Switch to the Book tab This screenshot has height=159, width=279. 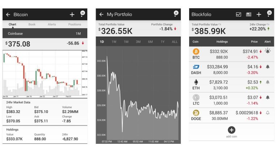coord(32,25)
